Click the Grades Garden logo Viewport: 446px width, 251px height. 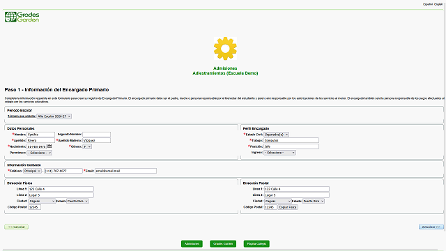pyautogui.click(x=22, y=17)
